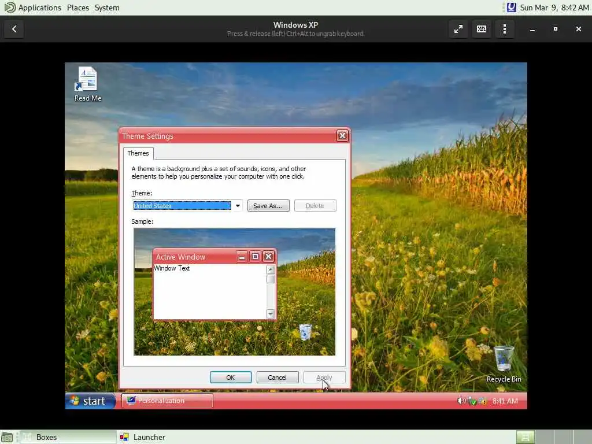Image resolution: width=592 pixels, height=444 pixels.
Task: Expand the Theme dropdown arrow
Action: coord(238,206)
